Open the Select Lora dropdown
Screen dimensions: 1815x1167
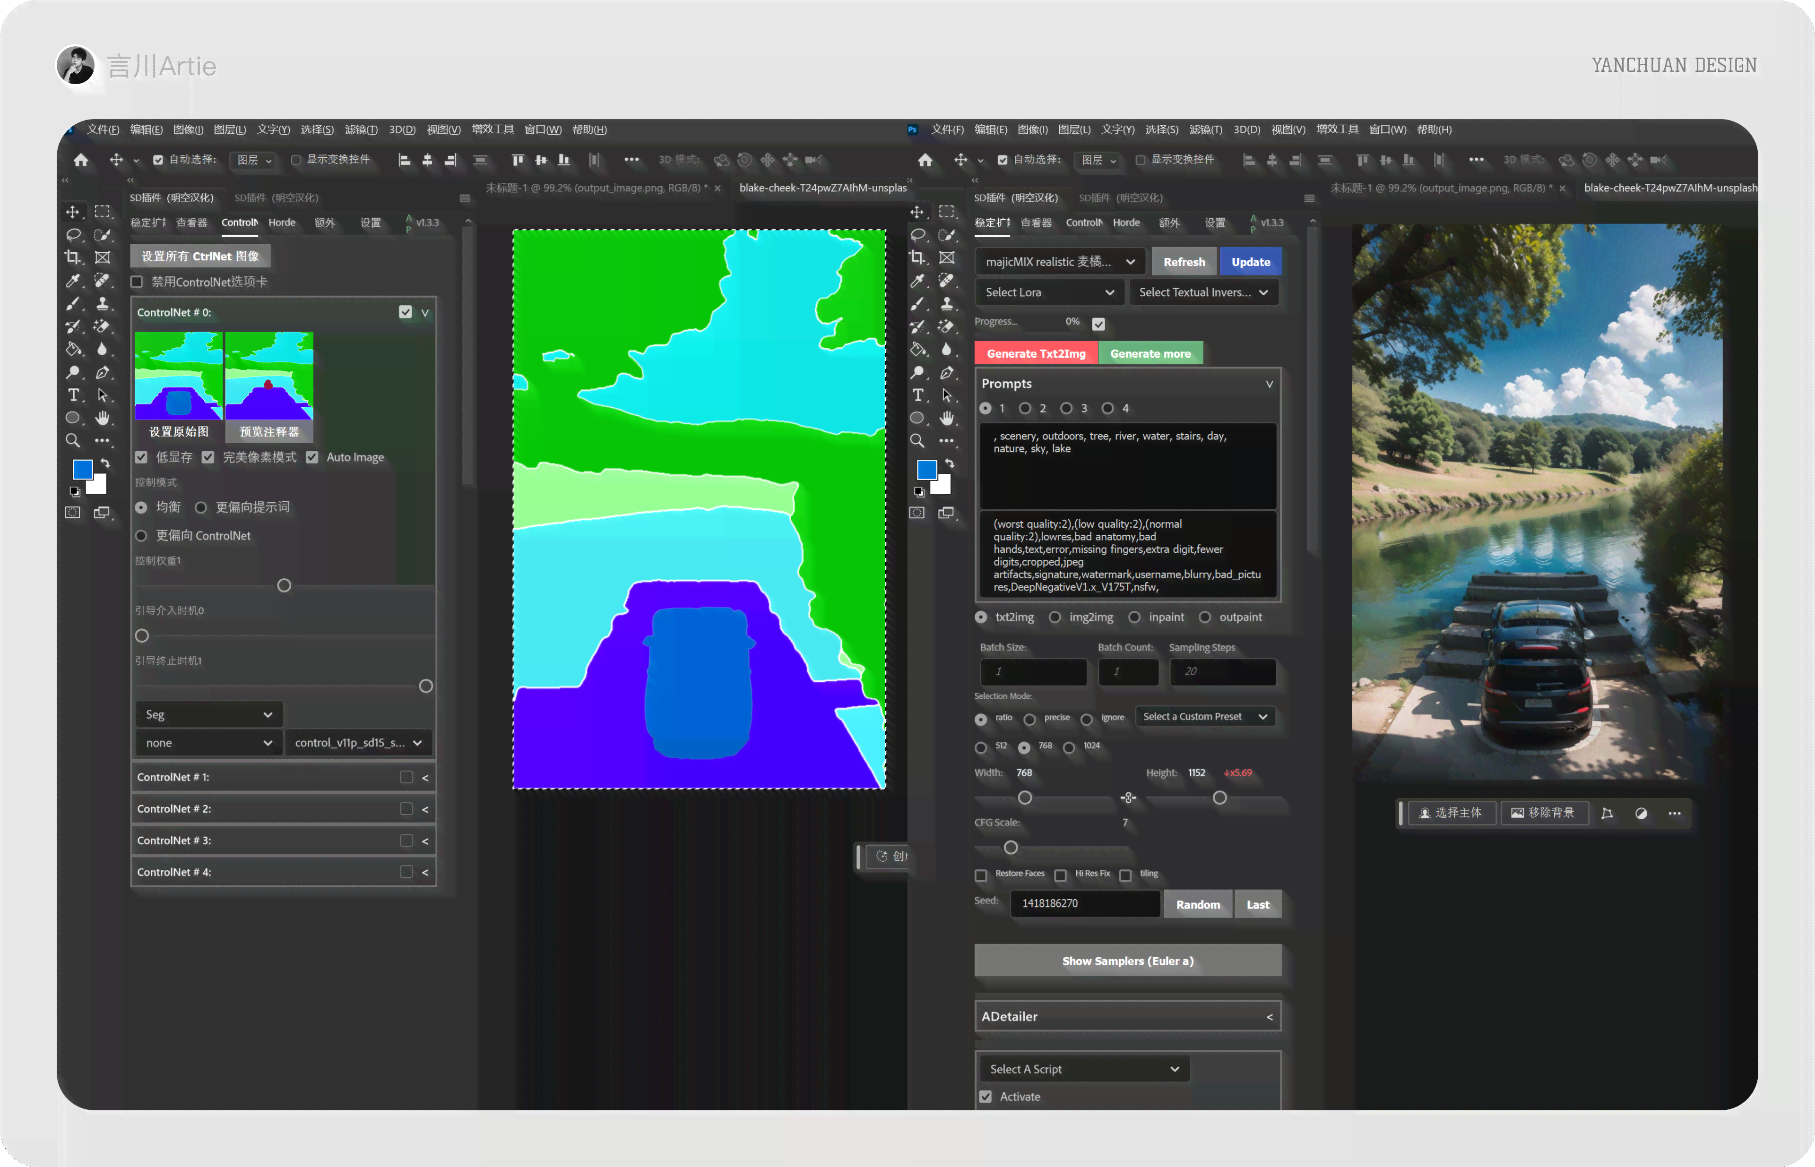click(x=1049, y=292)
